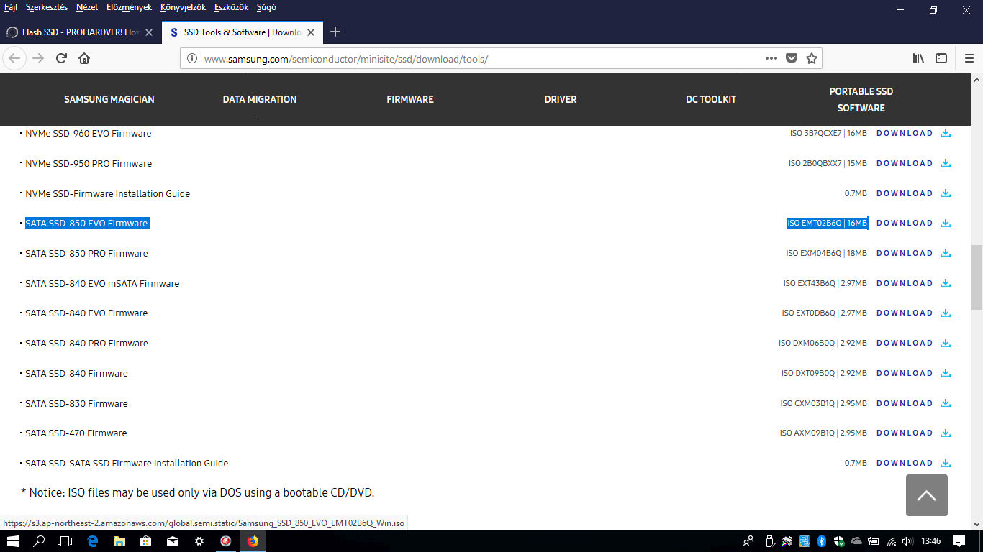
Task: Launch Microsoft Edge from the taskbar
Action: (93, 541)
